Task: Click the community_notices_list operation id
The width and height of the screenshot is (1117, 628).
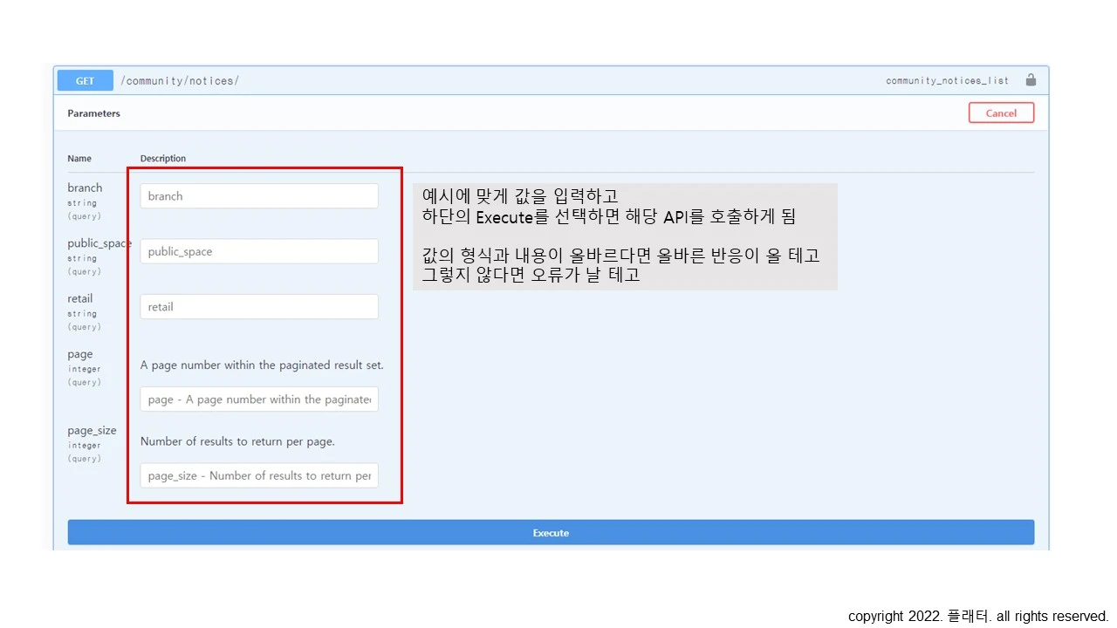Action: (946, 80)
